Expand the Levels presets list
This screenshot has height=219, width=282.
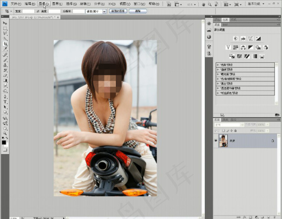pyautogui.click(x=218, y=65)
